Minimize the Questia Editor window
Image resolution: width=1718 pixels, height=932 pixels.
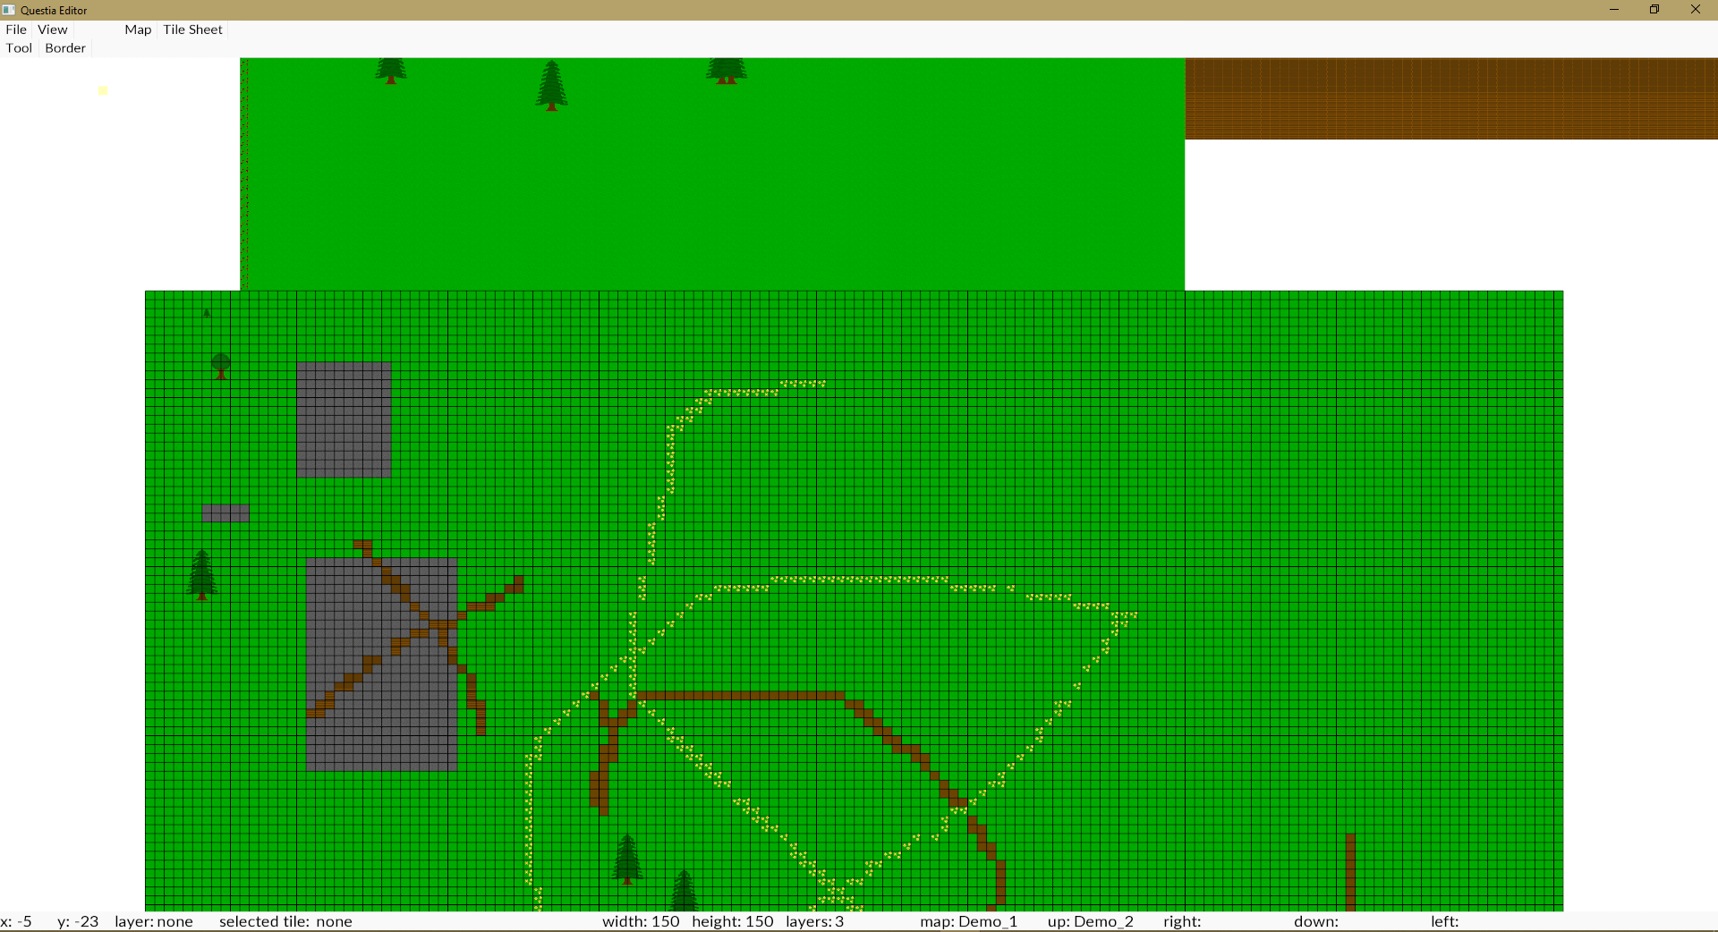point(1614,10)
